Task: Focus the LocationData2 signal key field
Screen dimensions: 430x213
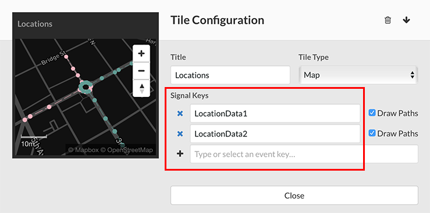Action: [x=275, y=133]
